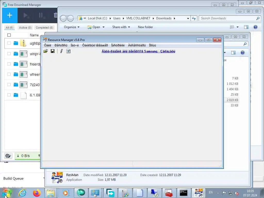The height and width of the screenshot is (198, 264).
Task: Expand Build Queue section
Action: click(44, 178)
